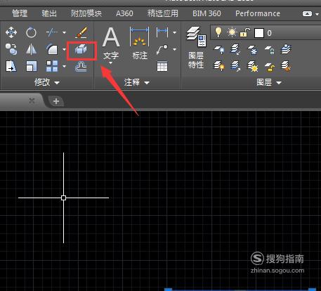Open Linear dimension dropdown arrow
This screenshot has height=291, width=321.
click(174, 32)
